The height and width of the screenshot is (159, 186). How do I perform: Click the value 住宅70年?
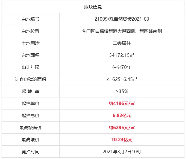tap(122, 67)
